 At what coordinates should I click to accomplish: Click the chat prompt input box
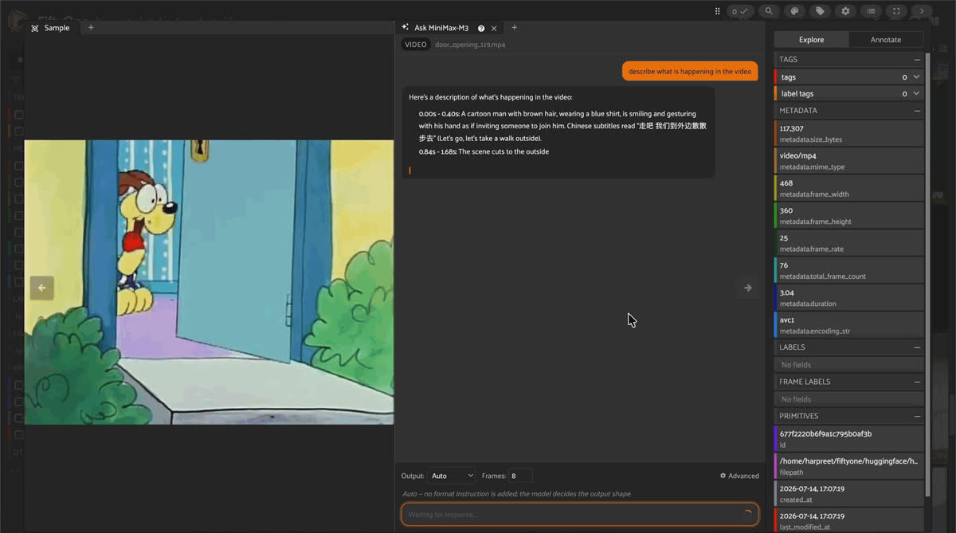(580, 515)
